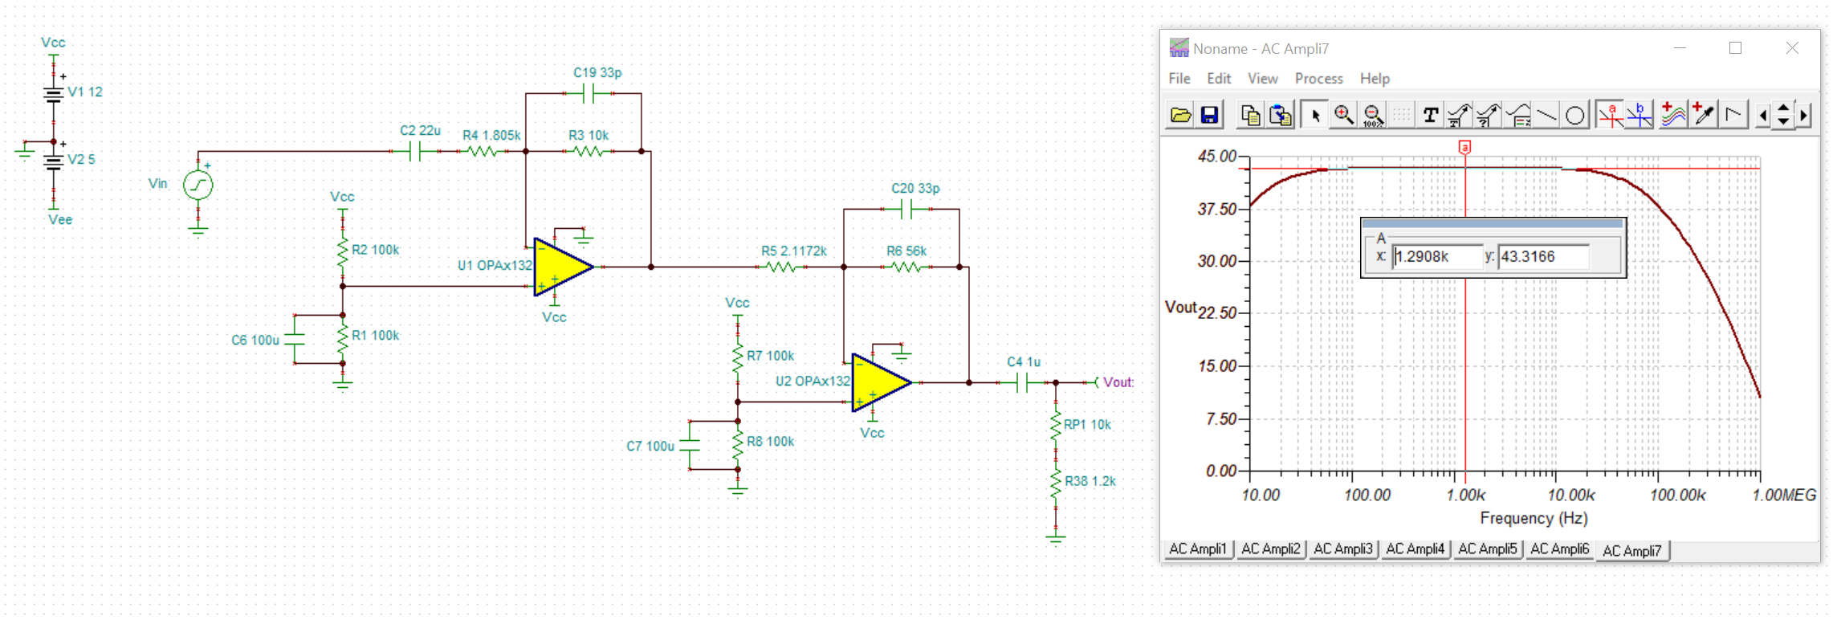Select the Vin voltage source symbol
Screen dimensions: 1833x620
coord(198,186)
